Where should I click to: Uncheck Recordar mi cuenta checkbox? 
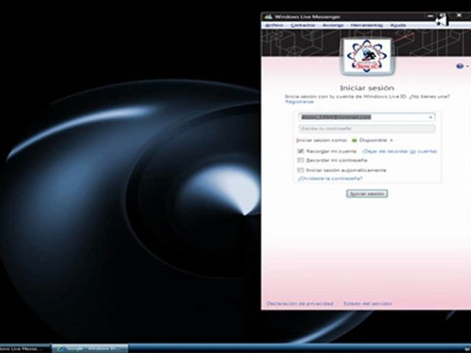[x=301, y=151]
